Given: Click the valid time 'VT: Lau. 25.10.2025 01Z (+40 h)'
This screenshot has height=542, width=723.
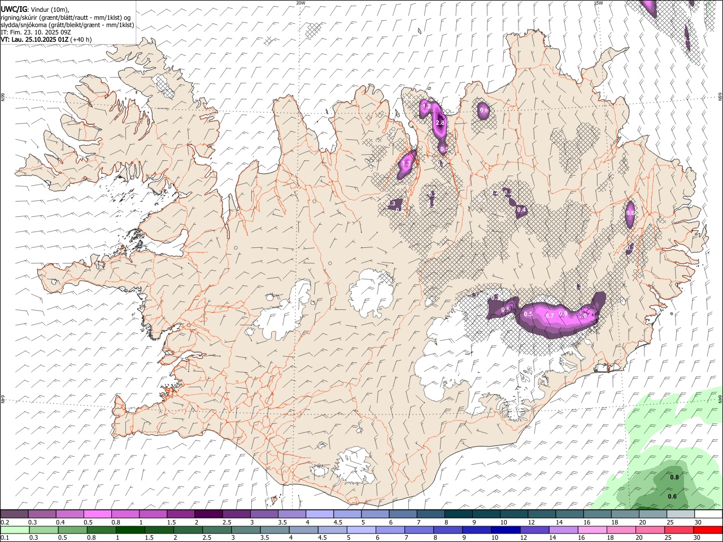Looking at the screenshot, I should tap(46, 40).
